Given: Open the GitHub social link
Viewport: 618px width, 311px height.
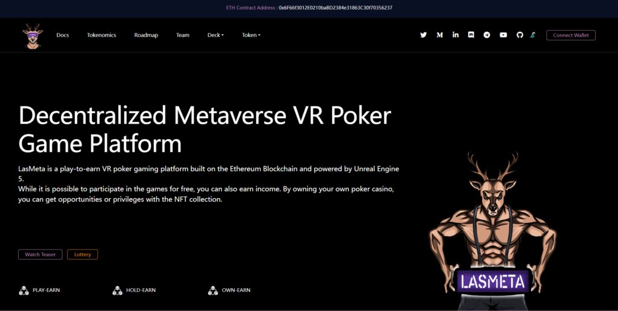Looking at the screenshot, I should click(x=520, y=35).
